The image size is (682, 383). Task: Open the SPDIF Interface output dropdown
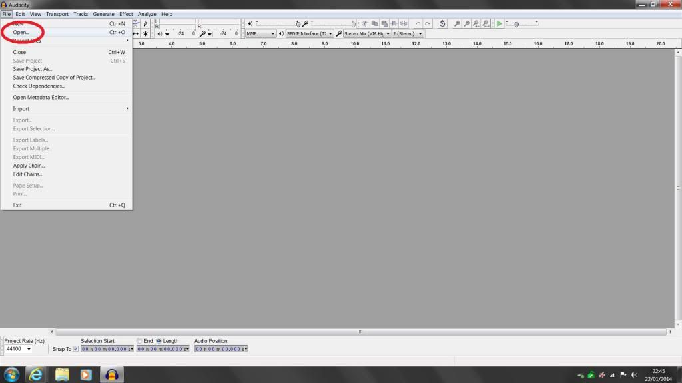tap(309, 33)
